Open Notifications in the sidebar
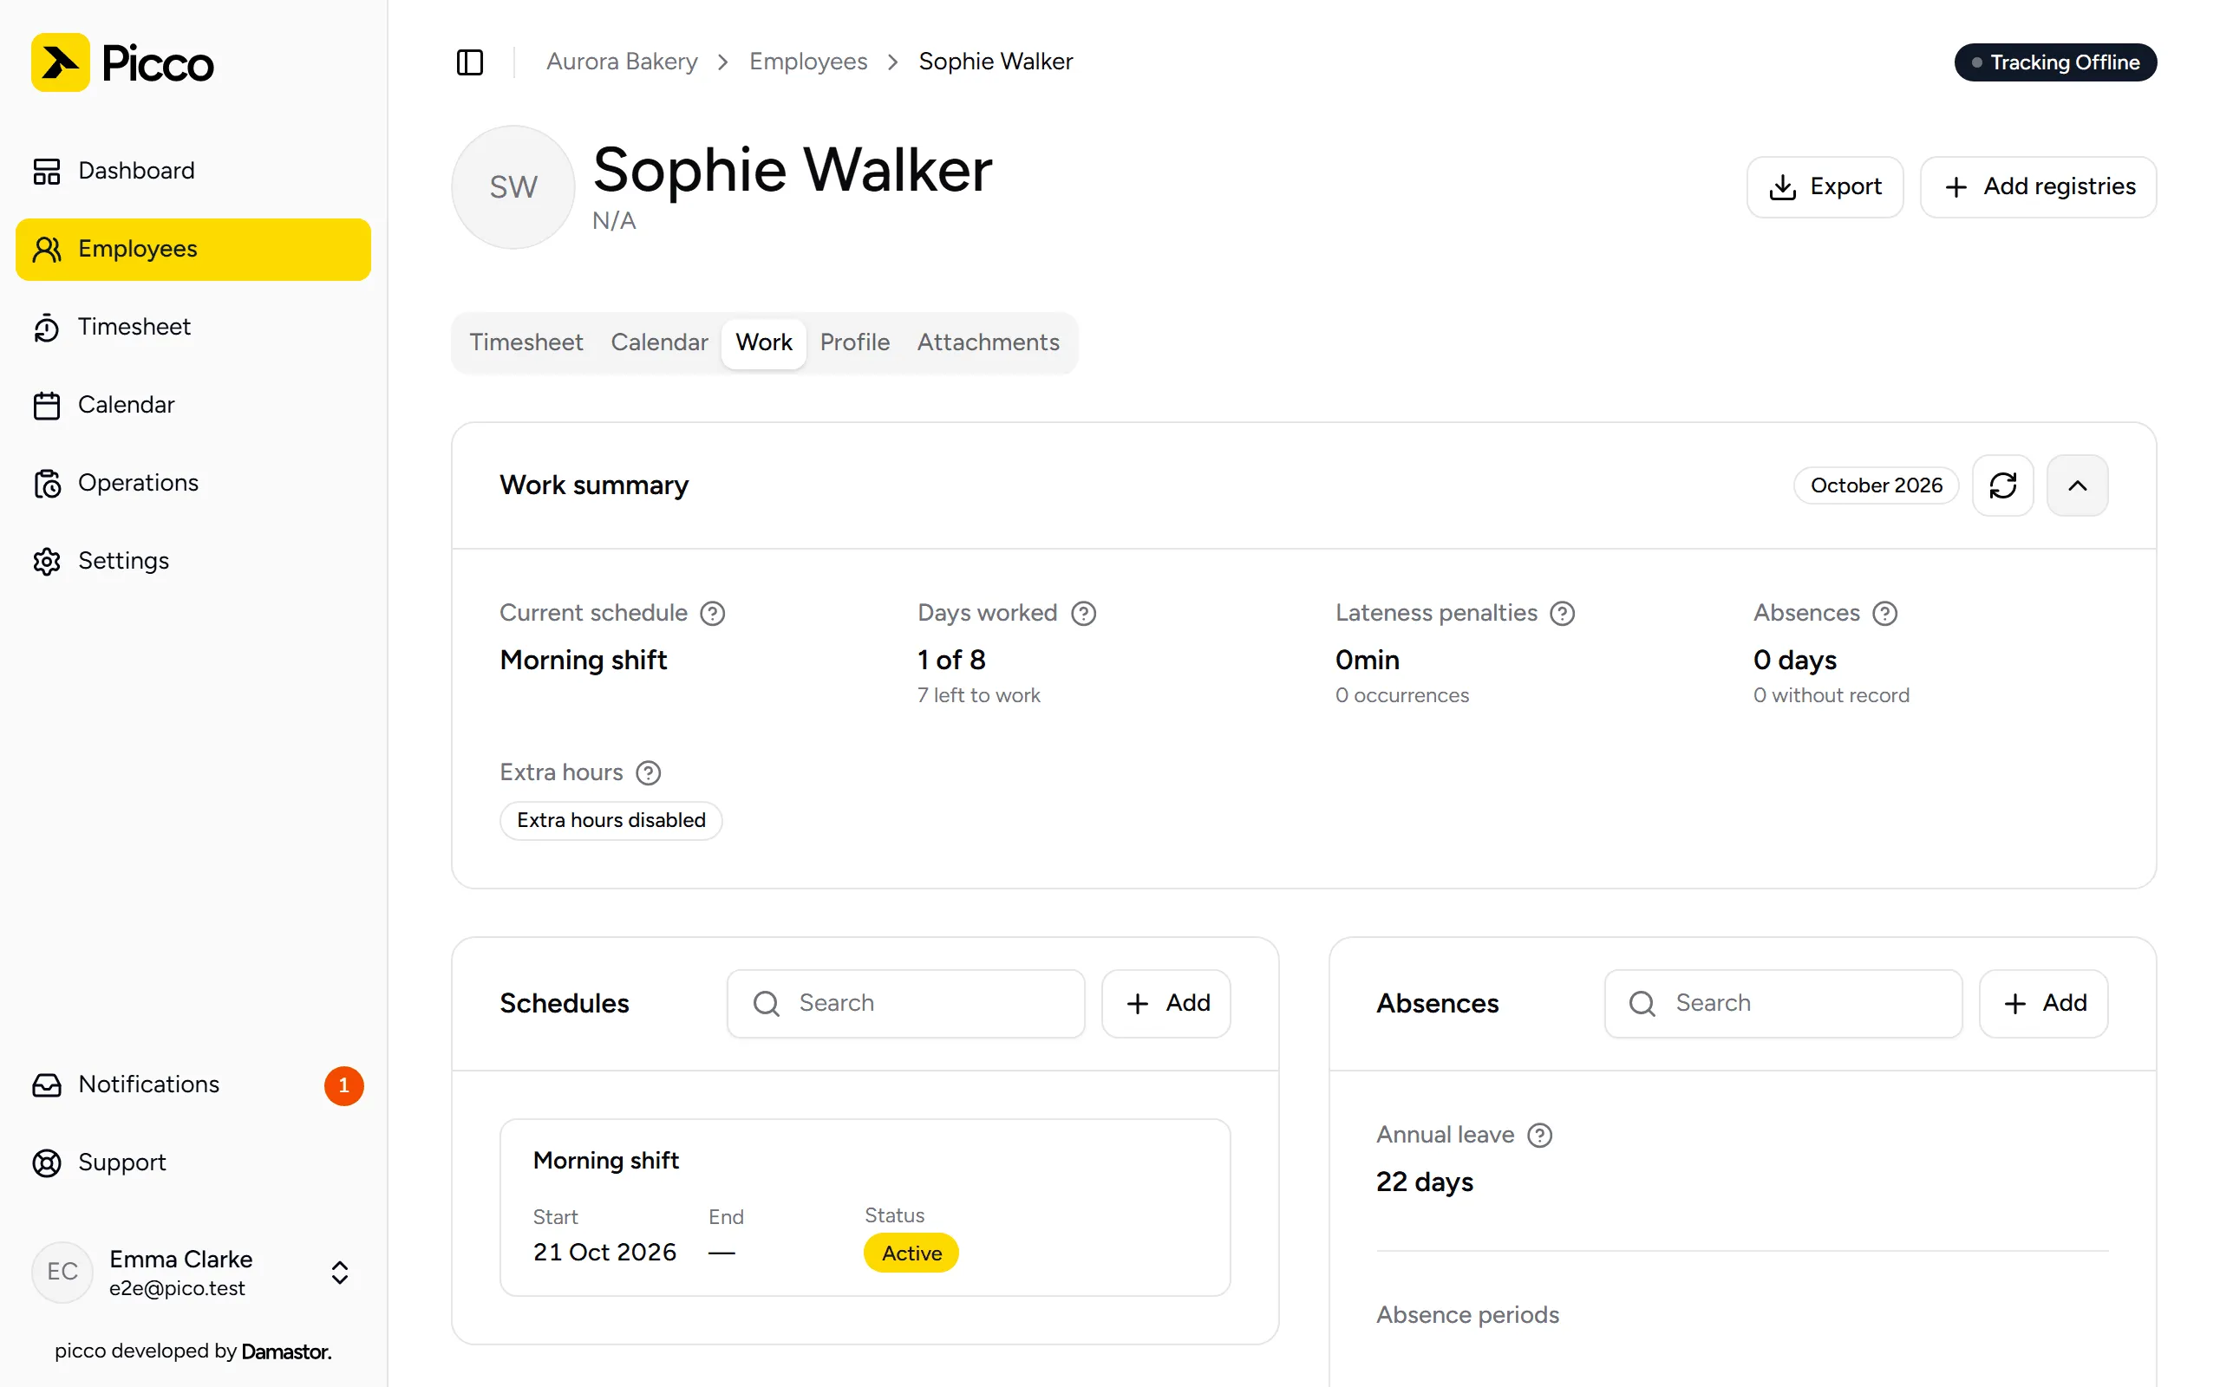2220x1387 pixels. [193, 1084]
